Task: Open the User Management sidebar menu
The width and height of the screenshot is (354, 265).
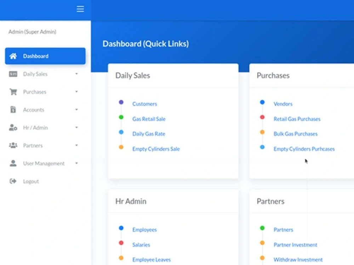Action: (x=45, y=163)
